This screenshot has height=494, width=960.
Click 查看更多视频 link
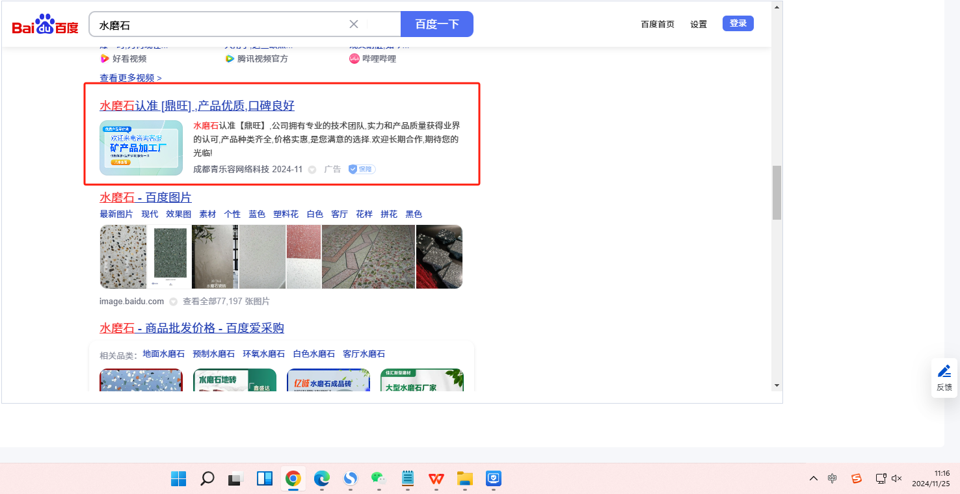coord(131,78)
